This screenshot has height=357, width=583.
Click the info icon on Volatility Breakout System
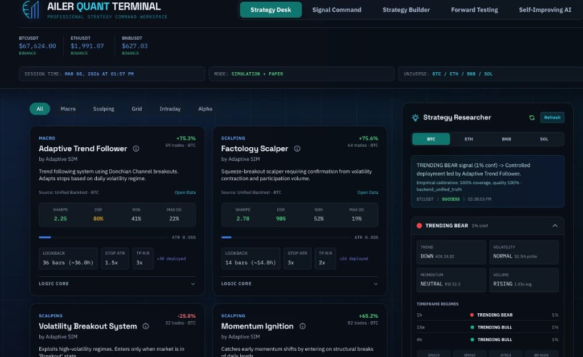[x=145, y=326]
